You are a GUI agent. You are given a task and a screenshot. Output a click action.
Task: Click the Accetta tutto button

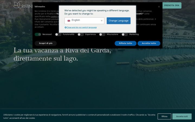[149, 43]
